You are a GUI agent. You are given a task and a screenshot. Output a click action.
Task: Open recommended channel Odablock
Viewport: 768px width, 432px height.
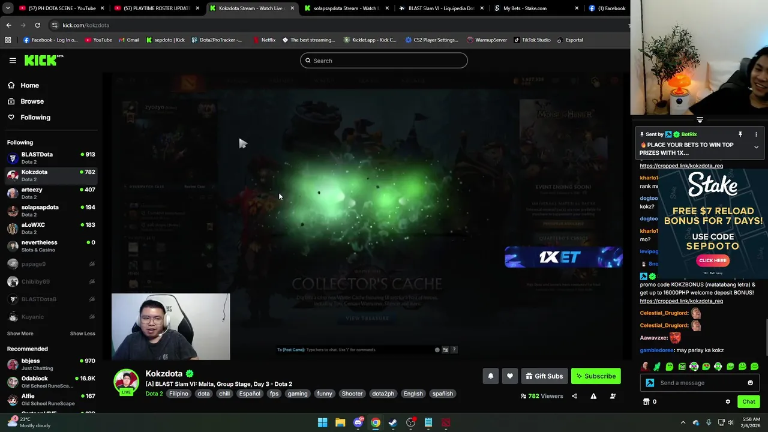point(51,382)
